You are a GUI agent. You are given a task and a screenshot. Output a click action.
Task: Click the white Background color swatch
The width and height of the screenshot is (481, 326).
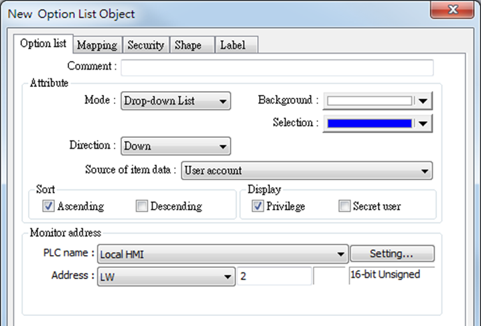pos(369,101)
